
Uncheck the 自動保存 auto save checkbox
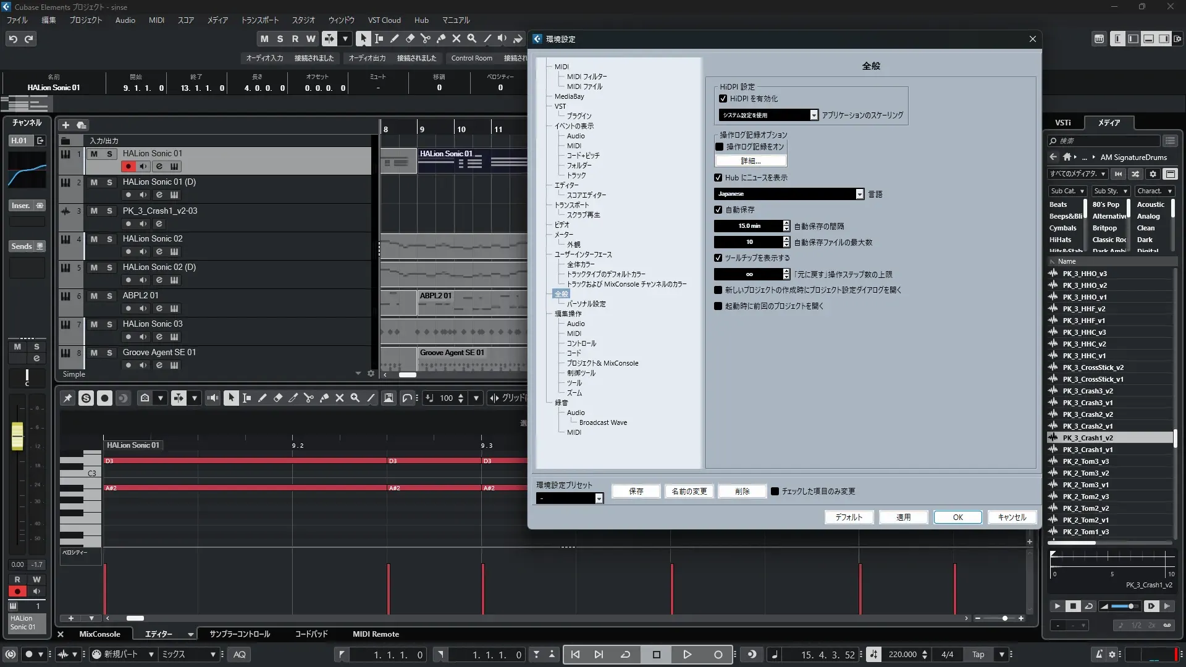point(718,210)
